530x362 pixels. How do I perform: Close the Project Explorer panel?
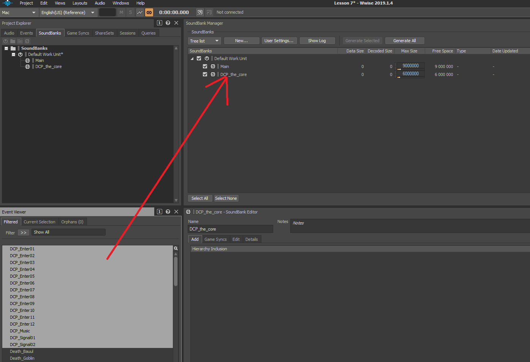[x=176, y=23]
